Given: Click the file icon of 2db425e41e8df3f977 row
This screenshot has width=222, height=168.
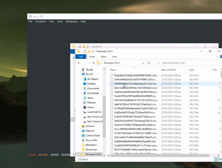Looking at the screenshot, I should click(x=112, y=121).
